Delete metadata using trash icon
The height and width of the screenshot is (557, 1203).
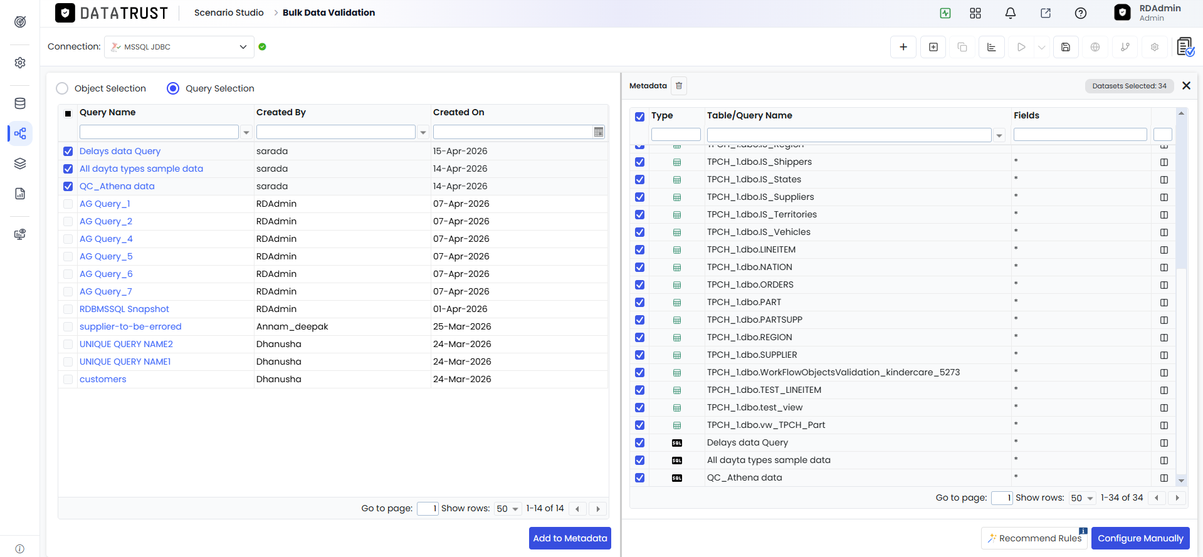click(679, 86)
